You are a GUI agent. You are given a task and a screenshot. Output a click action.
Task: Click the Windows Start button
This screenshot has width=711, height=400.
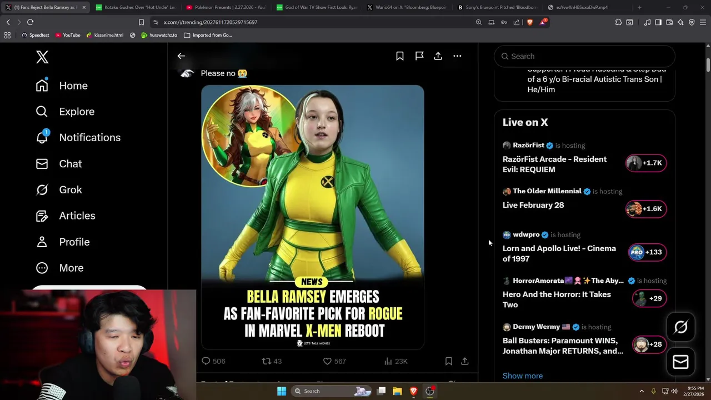(x=282, y=391)
